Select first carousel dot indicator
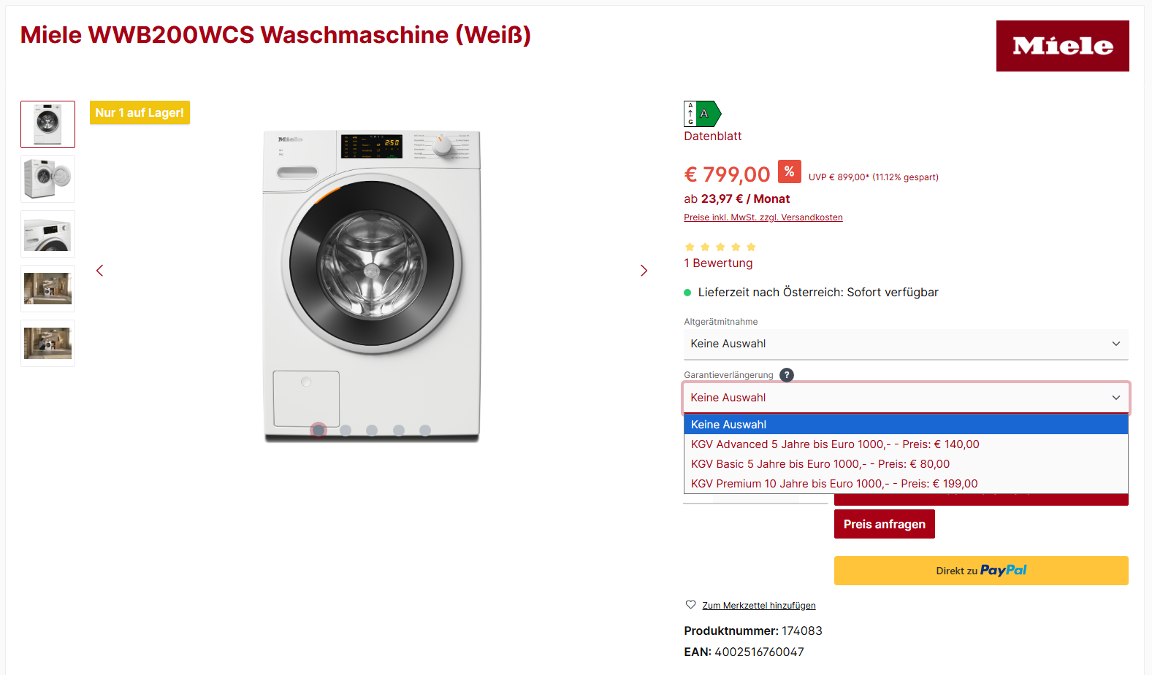Screen dimensions: 1152x675 [x=318, y=431]
